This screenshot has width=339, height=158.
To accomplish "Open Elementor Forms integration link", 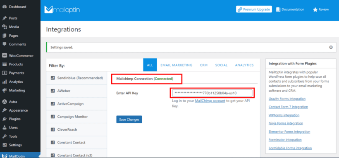I will (x=289, y=132).
